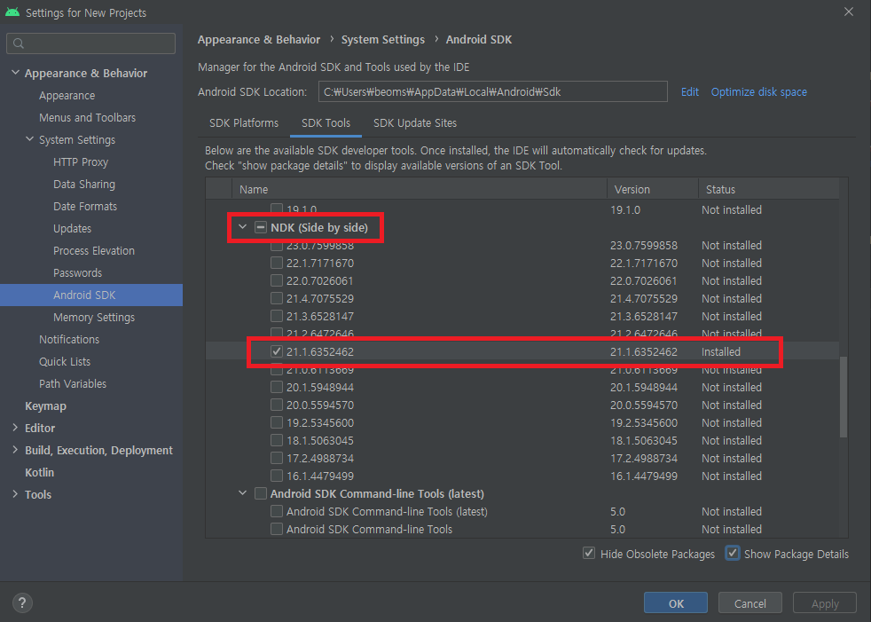This screenshot has height=622, width=871.
Task: Switch to the SDK Platforms tab
Action: [244, 122]
